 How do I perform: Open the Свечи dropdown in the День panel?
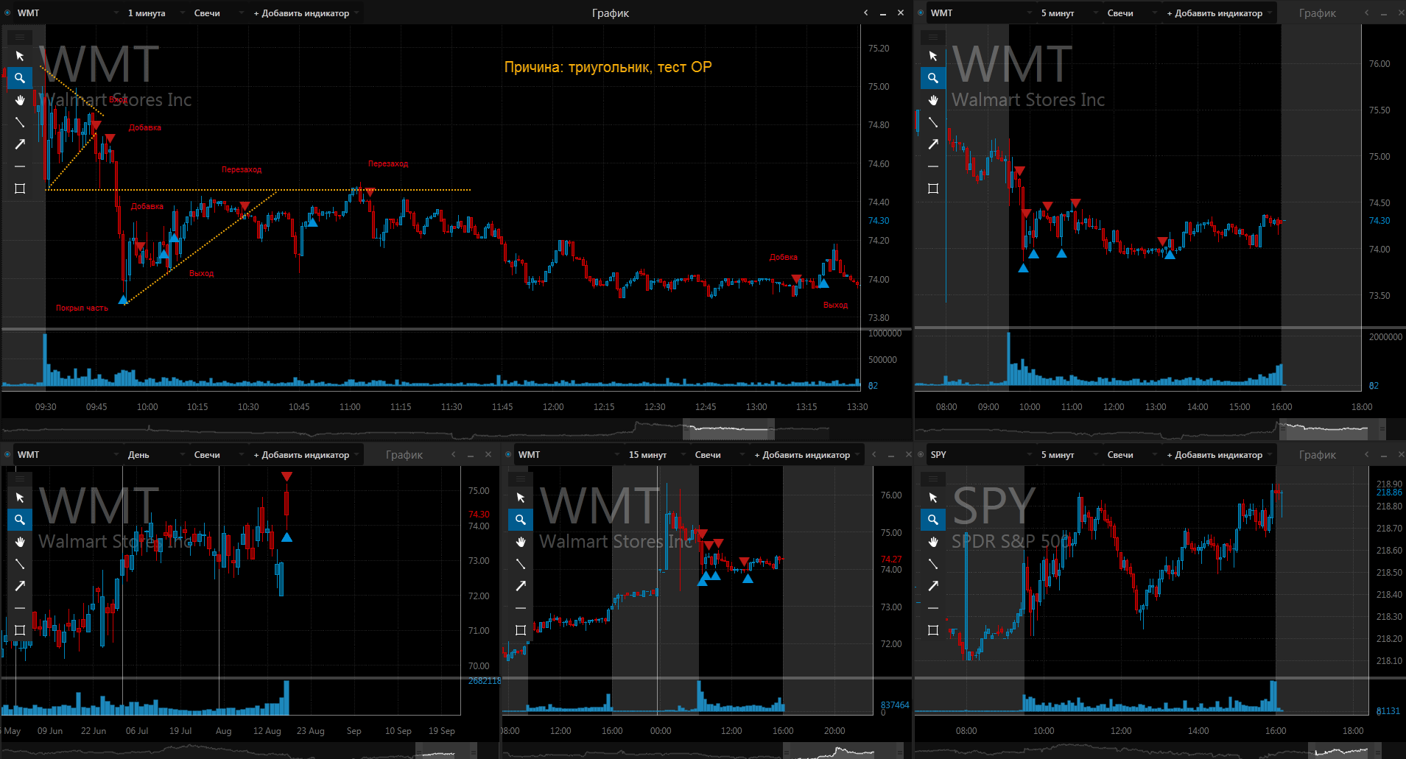tap(218, 454)
